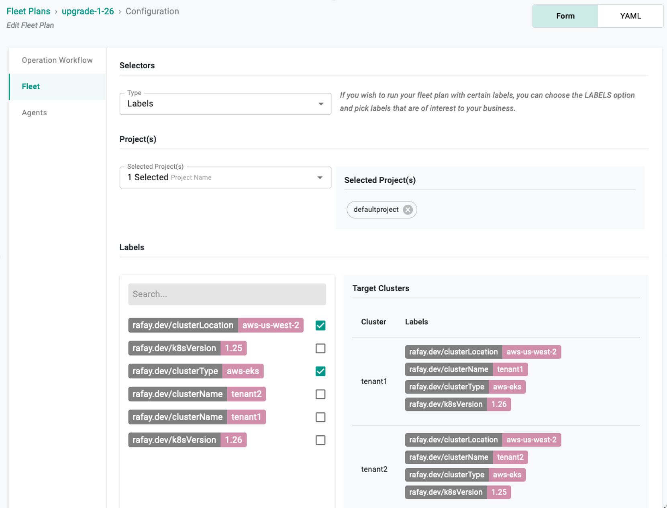The image size is (667, 508).
Task: Focus the labels Search field
Action: 227,294
